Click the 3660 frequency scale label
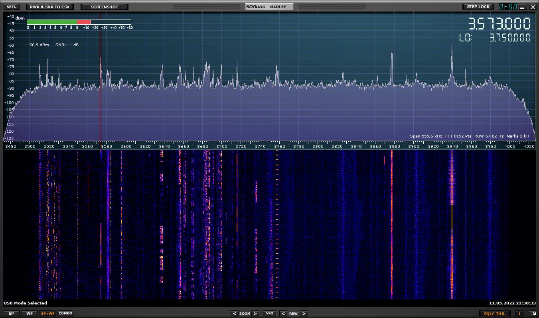Screen dimensions: 539x318 [x=184, y=146]
